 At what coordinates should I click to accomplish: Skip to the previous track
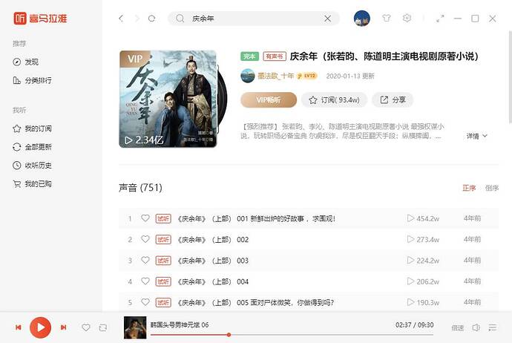pos(19,327)
